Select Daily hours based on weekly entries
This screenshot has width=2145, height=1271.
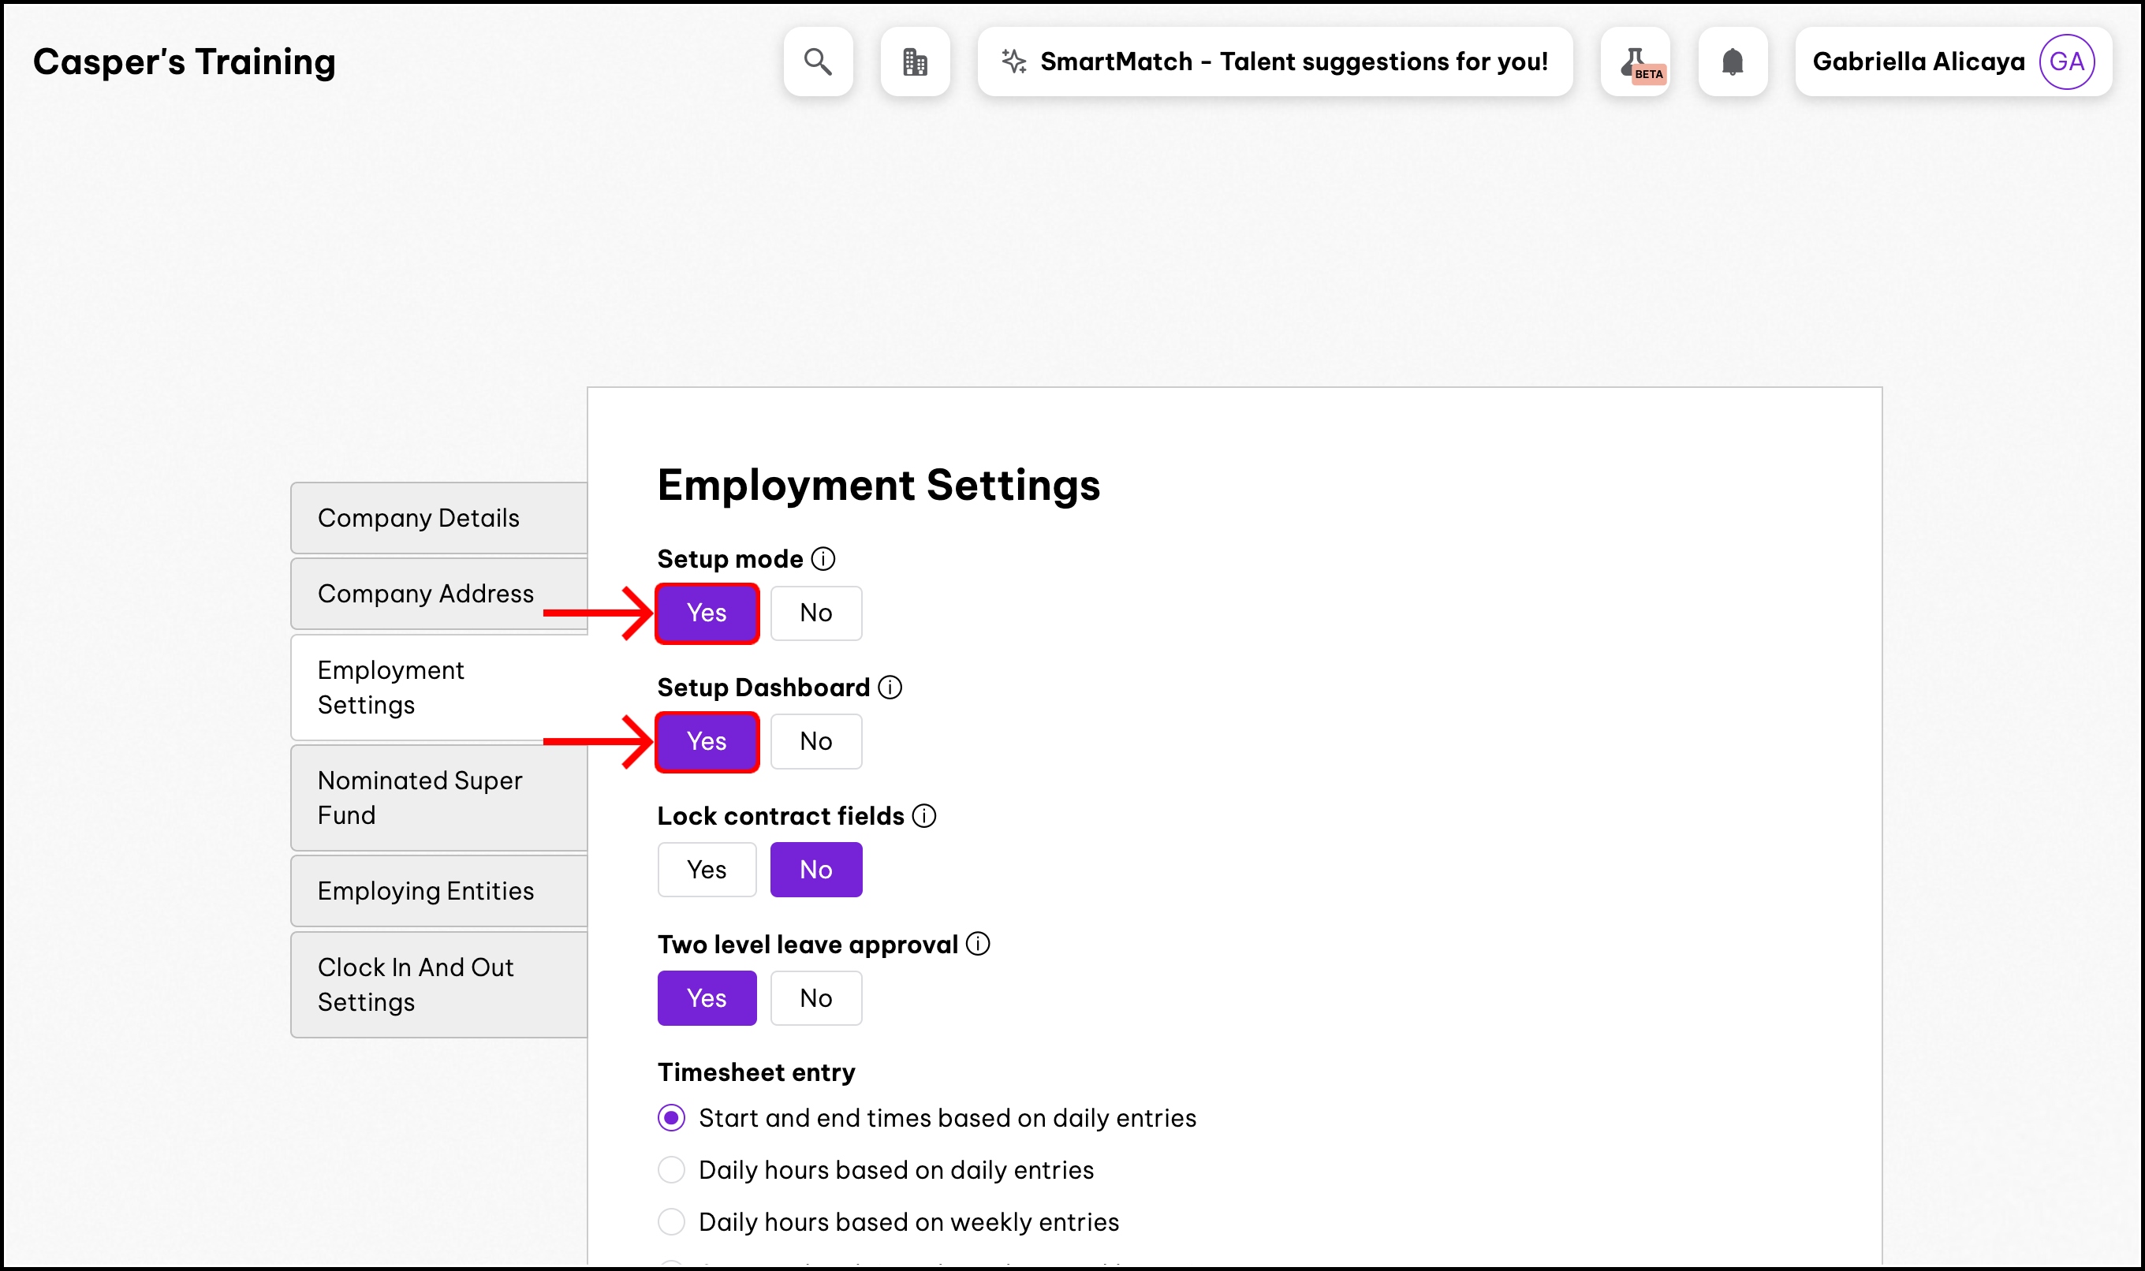(x=672, y=1222)
